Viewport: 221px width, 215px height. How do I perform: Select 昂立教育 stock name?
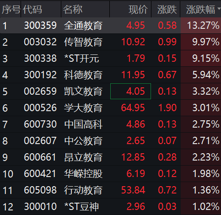83,157
